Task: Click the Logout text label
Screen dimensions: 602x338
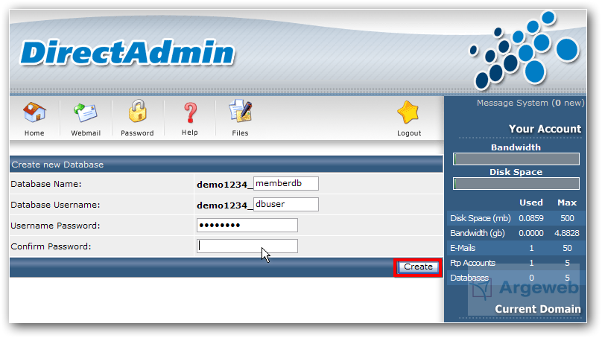Action: [x=409, y=133]
